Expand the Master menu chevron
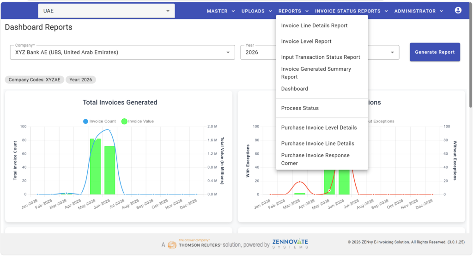Image resolution: width=473 pixels, height=256 pixels. coord(233,11)
